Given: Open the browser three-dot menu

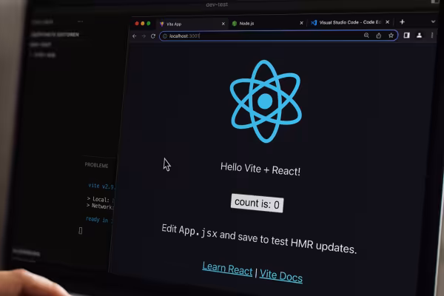Looking at the screenshot, I should pyautogui.click(x=432, y=35).
